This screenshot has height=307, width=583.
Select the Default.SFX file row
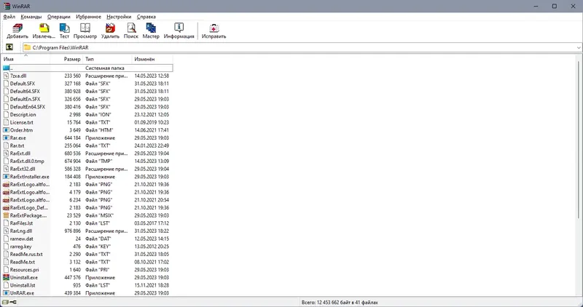(x=87, y=84)
